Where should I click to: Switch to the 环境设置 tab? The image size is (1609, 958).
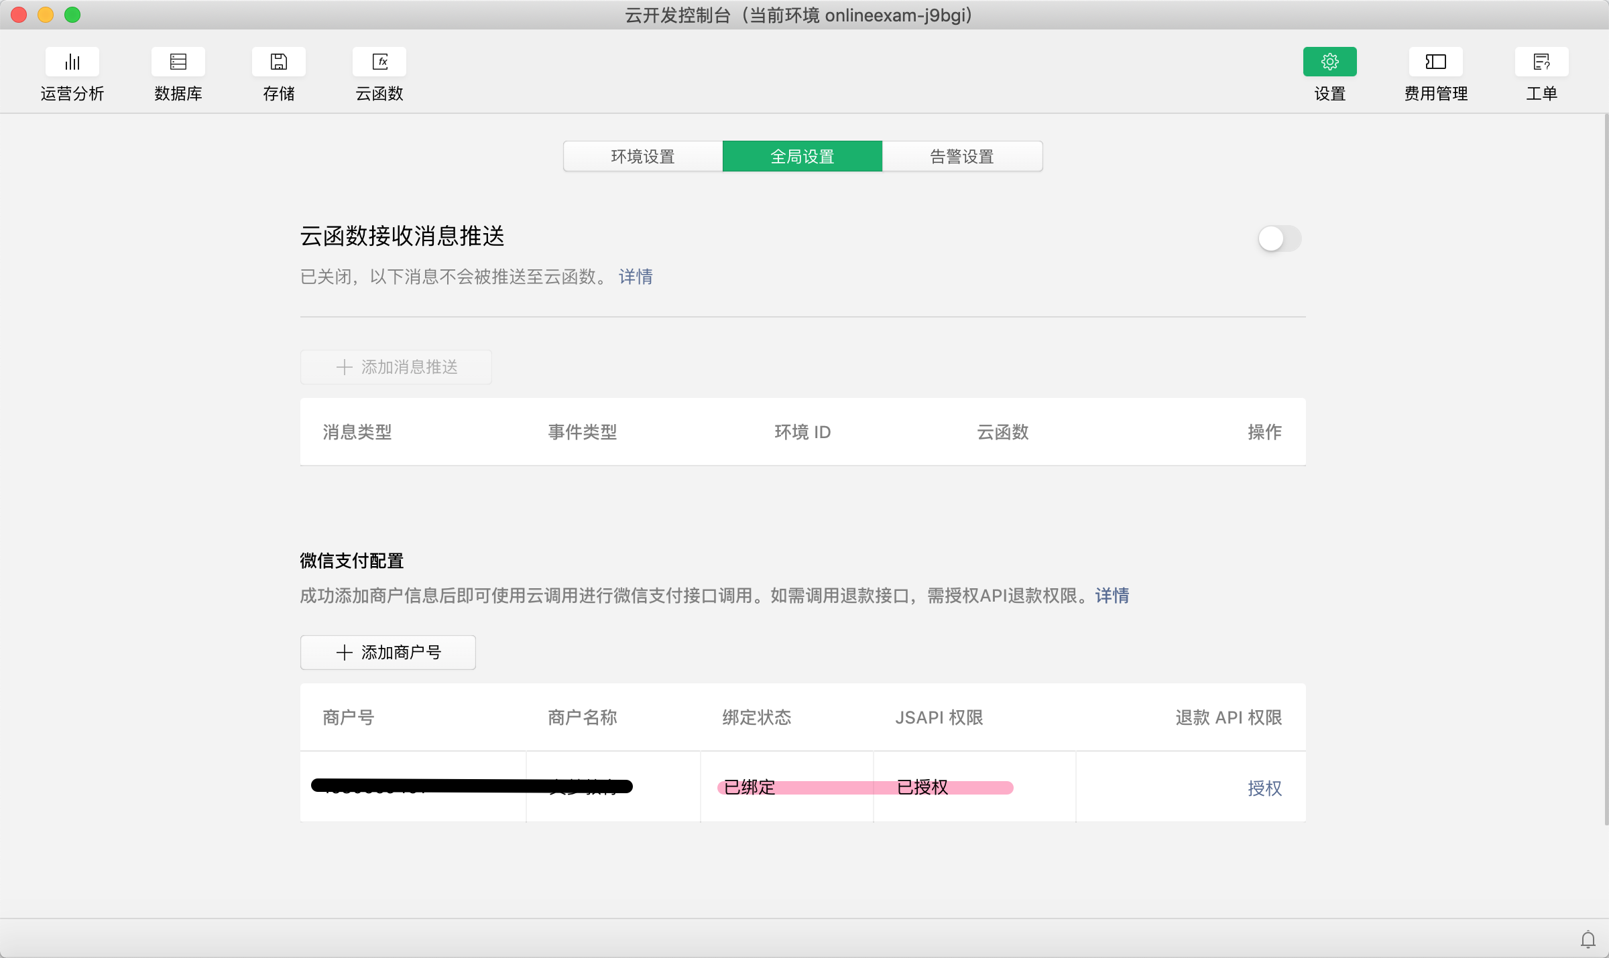[x=642, y=157]
